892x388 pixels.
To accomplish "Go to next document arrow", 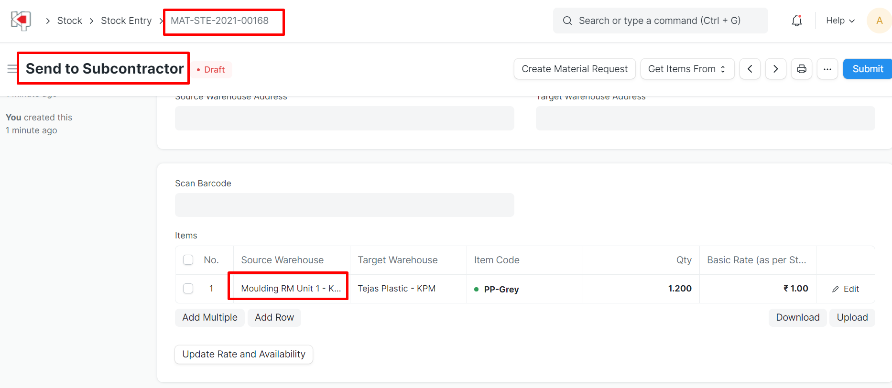I will 775,69.
